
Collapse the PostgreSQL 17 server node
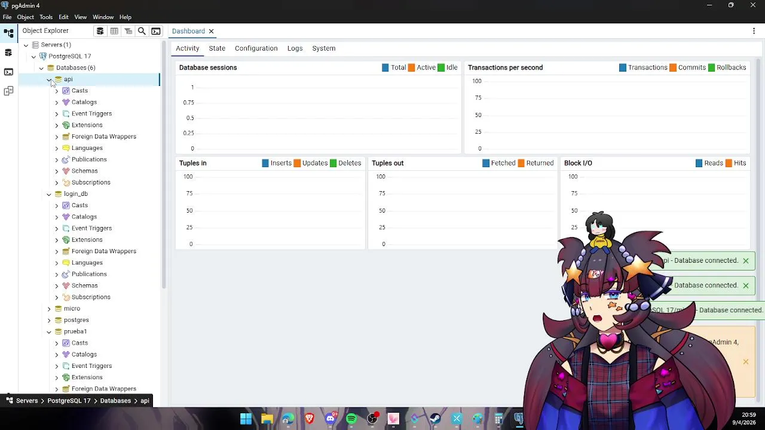tap(33, 56)
